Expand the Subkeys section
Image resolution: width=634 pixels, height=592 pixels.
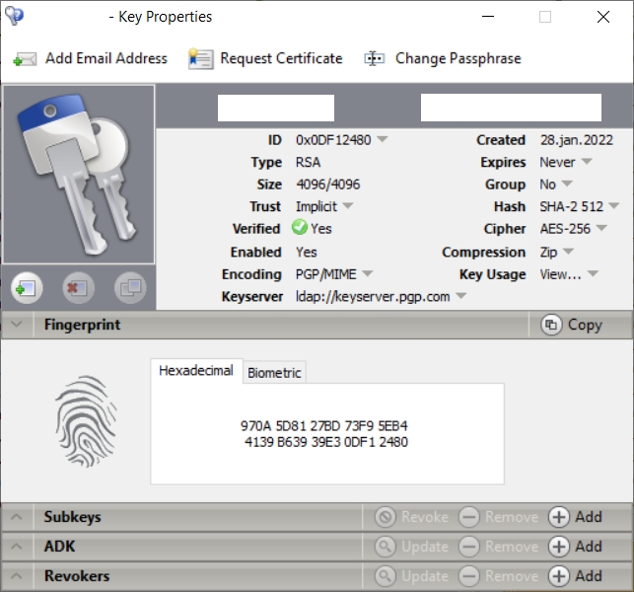[17, 517]
